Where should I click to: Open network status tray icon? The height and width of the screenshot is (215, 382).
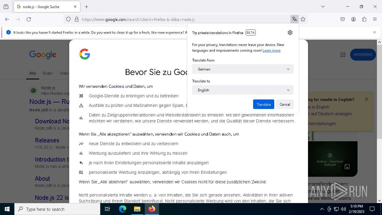(x=336, y=209)
